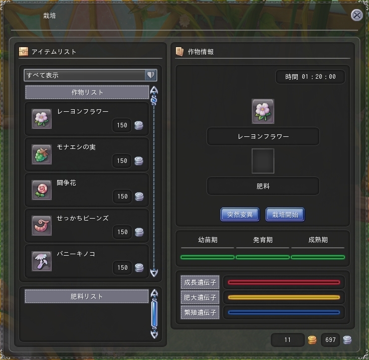Click the blue fertilizer list scrollbar thumb

click(154, 314)
